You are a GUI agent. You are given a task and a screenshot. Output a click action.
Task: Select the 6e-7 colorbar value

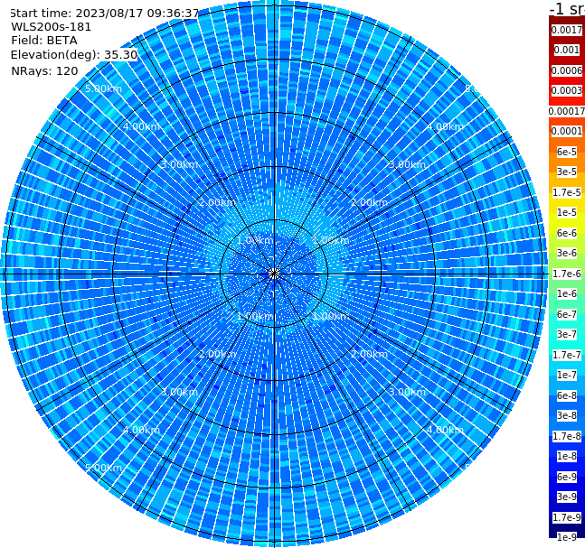click(567, 314)
